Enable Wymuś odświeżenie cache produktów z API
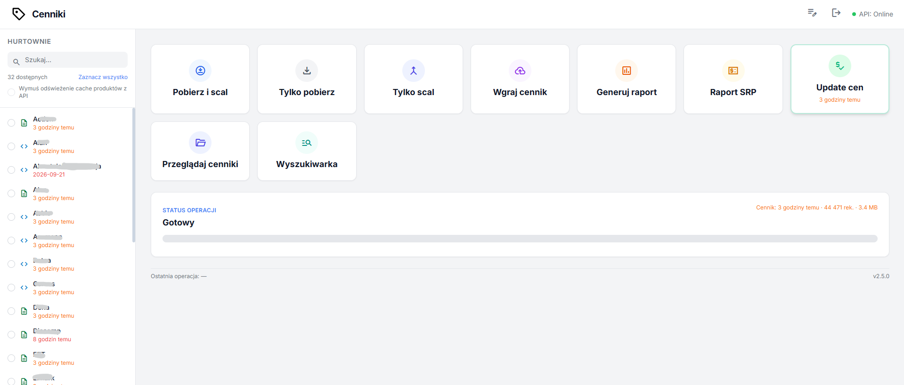This screenshot has height=385, width=904. (x=11, y=92)
